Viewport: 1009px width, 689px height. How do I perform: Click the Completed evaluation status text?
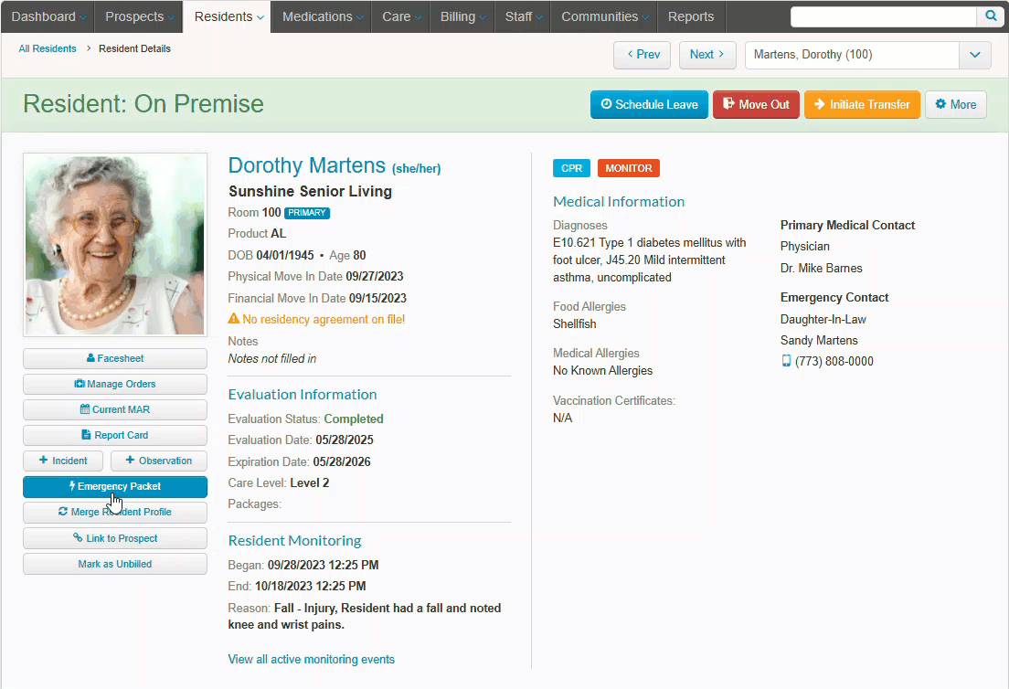(x=354, y=419)
